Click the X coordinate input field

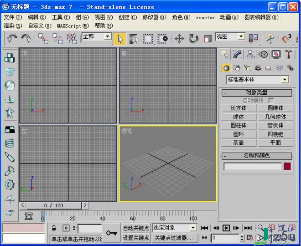coord(90,228)
